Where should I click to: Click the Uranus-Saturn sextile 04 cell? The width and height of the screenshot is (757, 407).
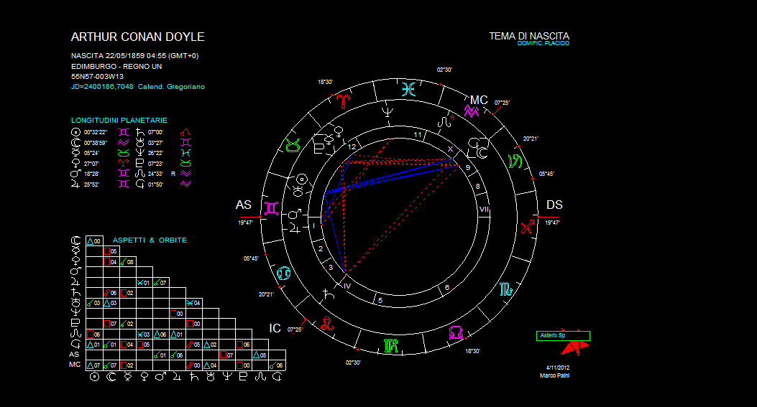194,304
